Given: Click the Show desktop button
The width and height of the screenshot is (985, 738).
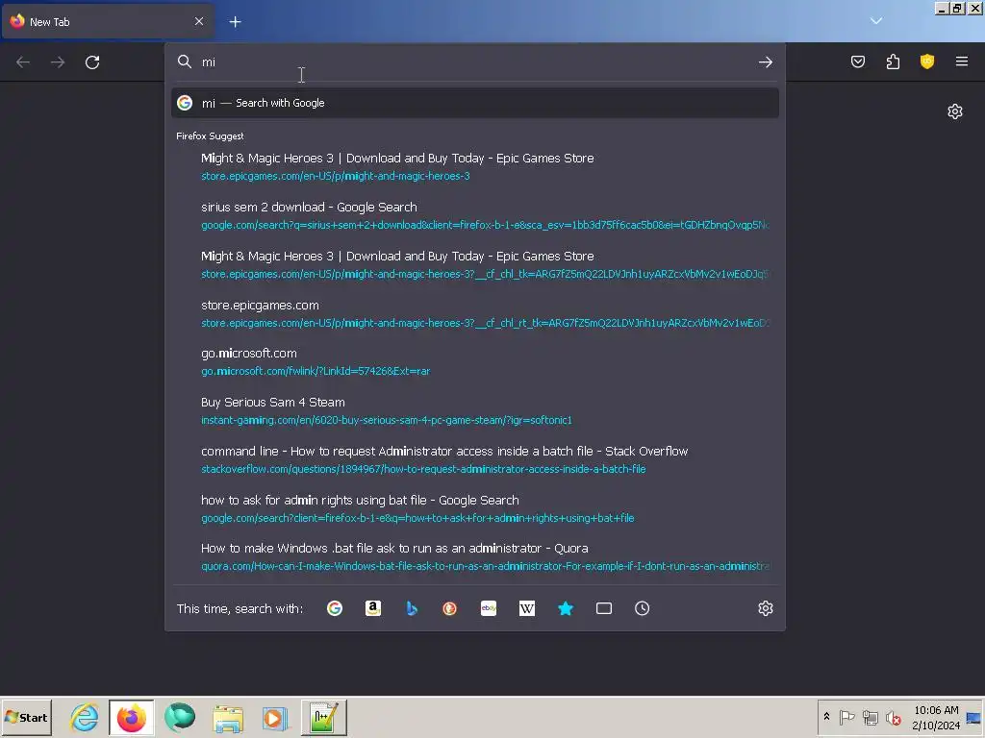Looking at the screenshot, I should coord(974,717).
